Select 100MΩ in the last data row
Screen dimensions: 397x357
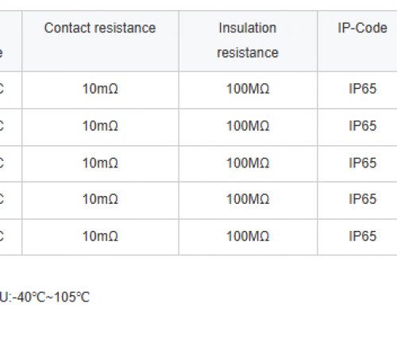(248, 236)
